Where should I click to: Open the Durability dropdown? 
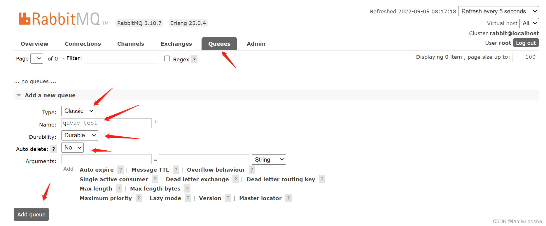tap(80, 135)
